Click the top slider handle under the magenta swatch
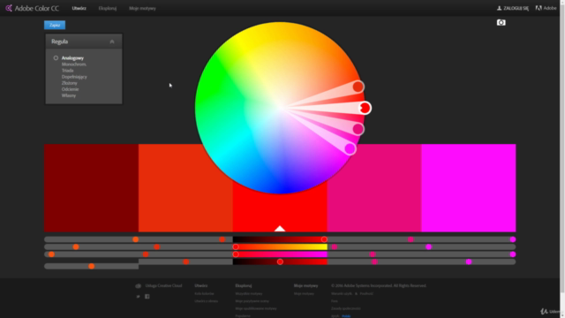This screenshot has width=565, height=318. tap(513, 239)
